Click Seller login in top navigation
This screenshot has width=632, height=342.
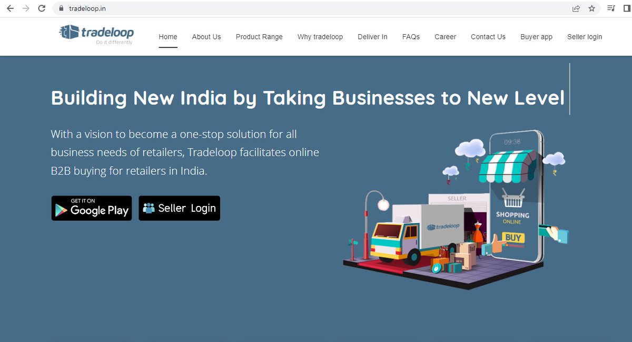(x=585, y=37)
